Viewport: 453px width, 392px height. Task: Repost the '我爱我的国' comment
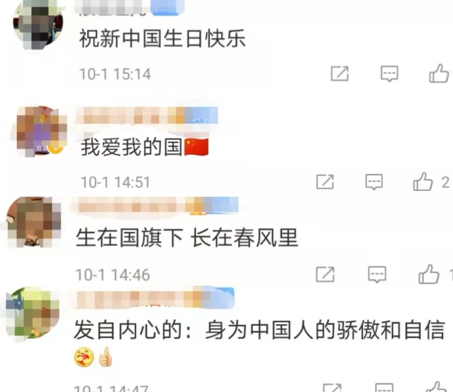[325, 182]
